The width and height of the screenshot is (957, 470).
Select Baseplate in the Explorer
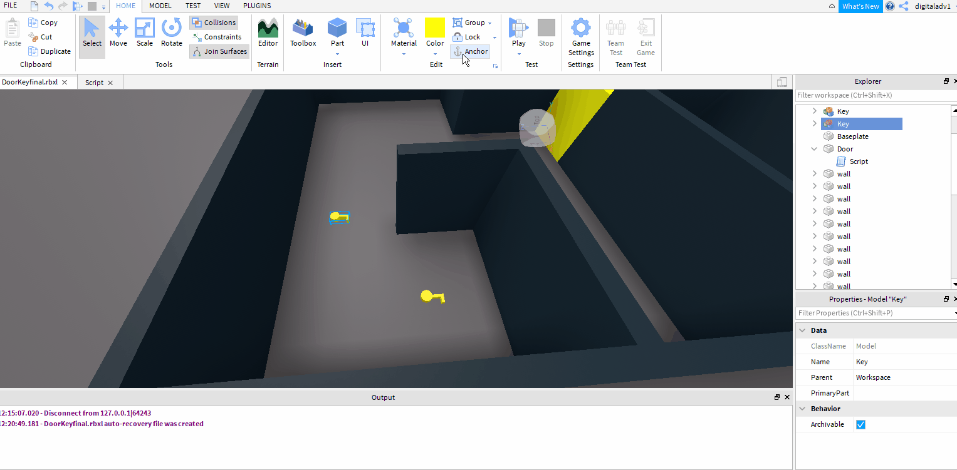852,136
